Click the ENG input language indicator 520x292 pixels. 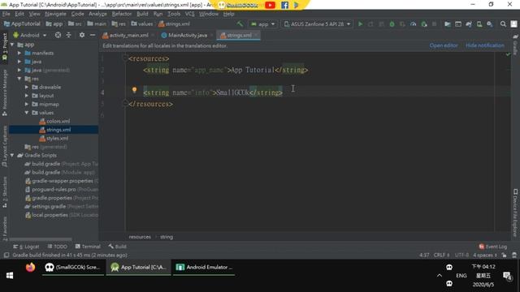(461, 276)
